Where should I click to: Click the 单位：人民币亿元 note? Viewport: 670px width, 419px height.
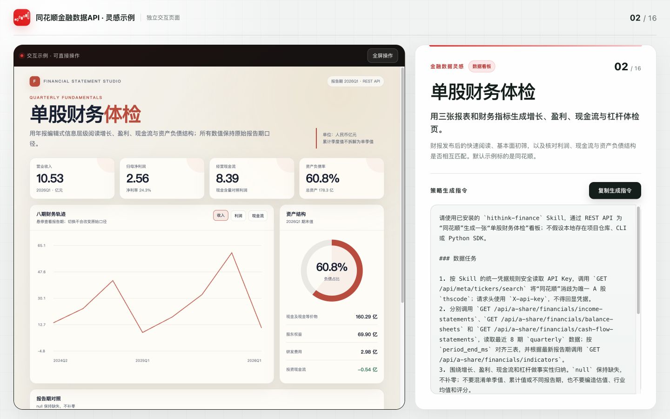point(340,135)
